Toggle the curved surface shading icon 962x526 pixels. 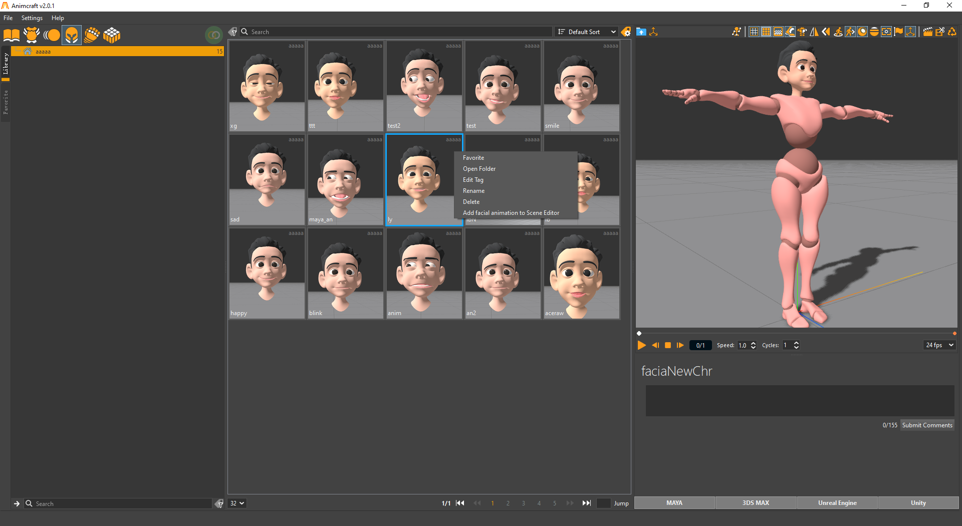790,32
